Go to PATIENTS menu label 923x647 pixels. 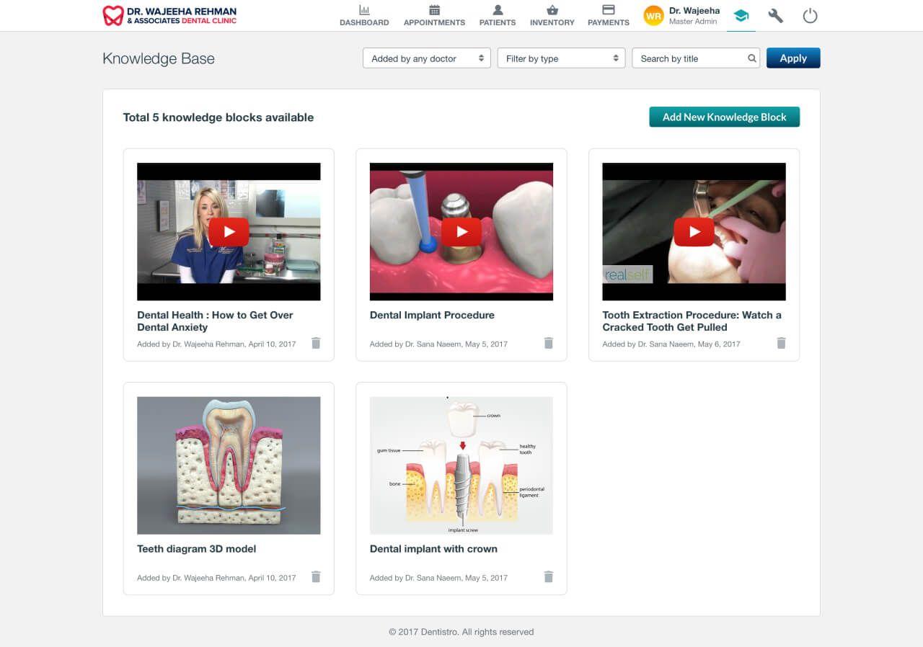(x=498, y=22)
